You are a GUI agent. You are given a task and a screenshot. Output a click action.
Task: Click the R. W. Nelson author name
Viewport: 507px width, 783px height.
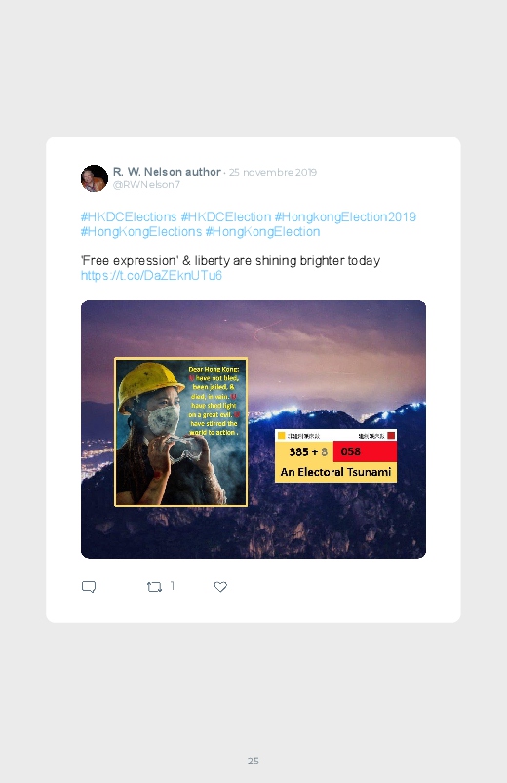pyautogui.click(x=167, y=172)
